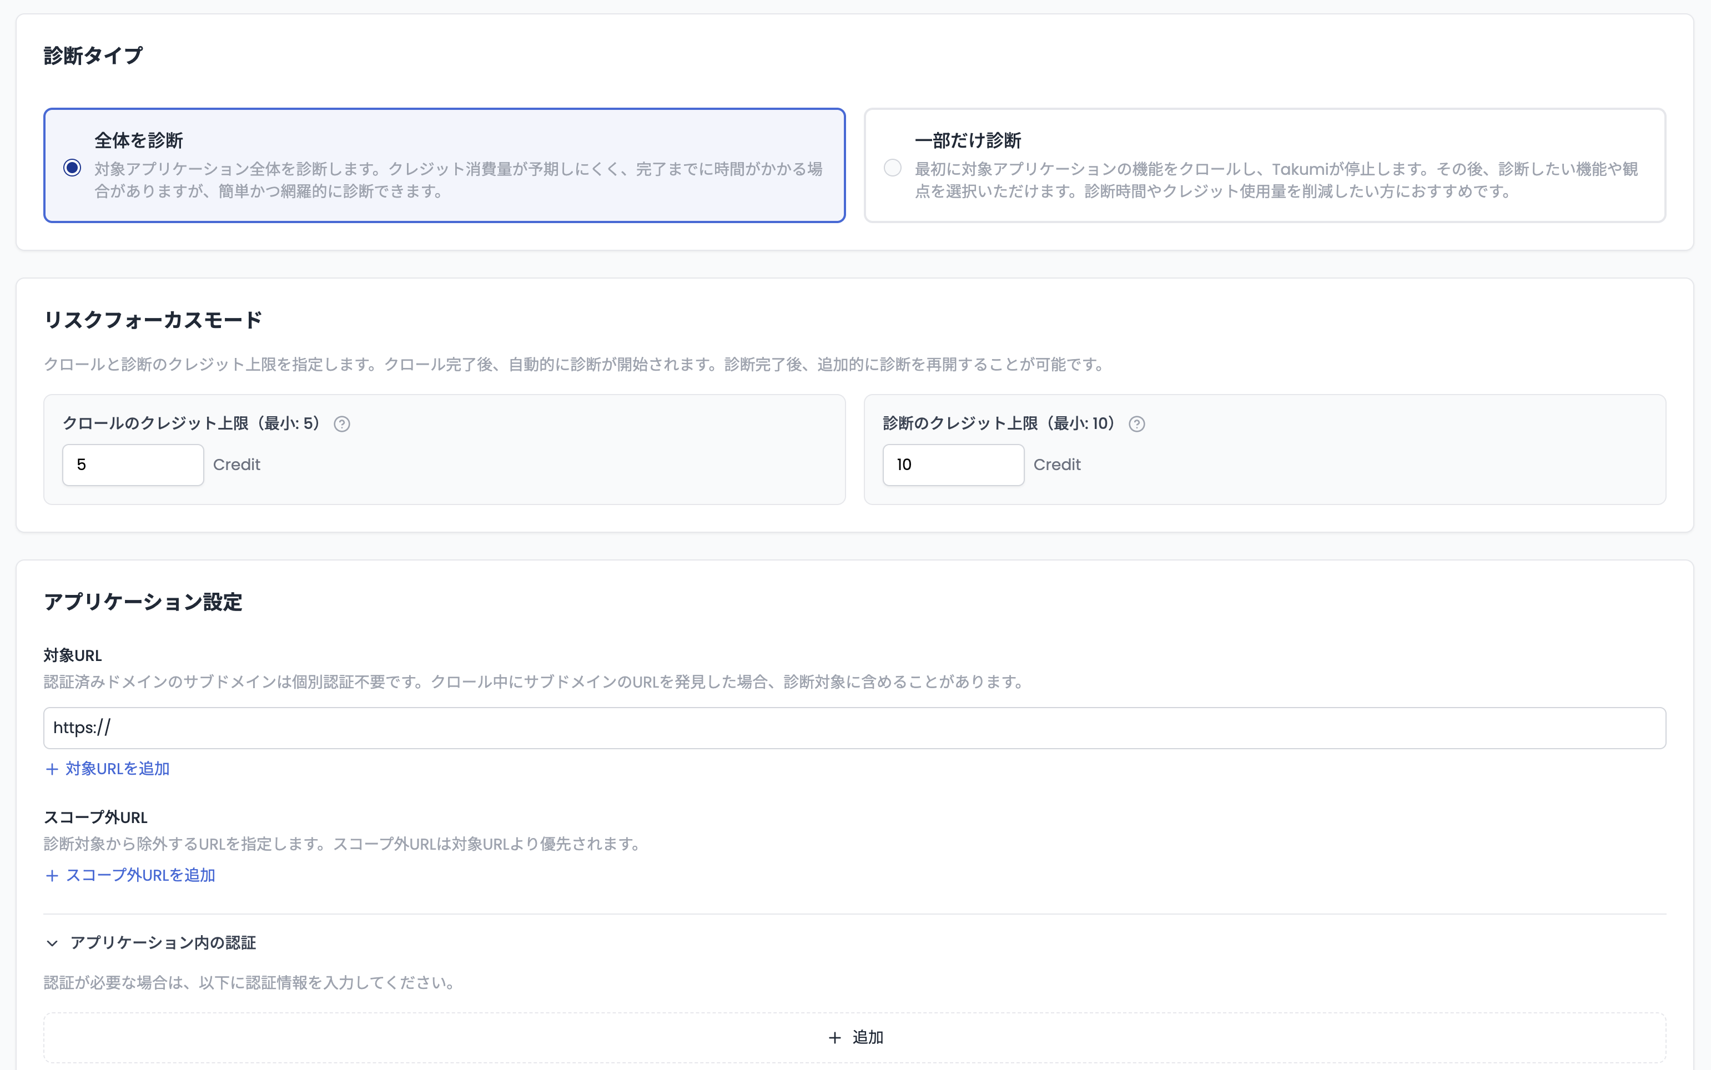Click the plus icon beside 対象URLを追加
The image size is (1711, 1070).
click(52, 768)
